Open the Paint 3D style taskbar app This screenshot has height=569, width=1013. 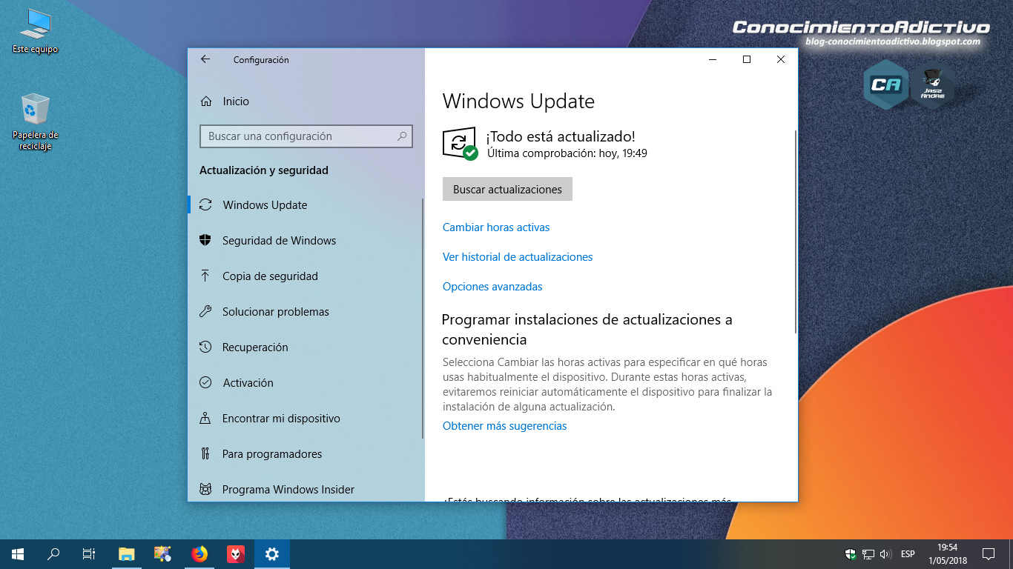162,553
